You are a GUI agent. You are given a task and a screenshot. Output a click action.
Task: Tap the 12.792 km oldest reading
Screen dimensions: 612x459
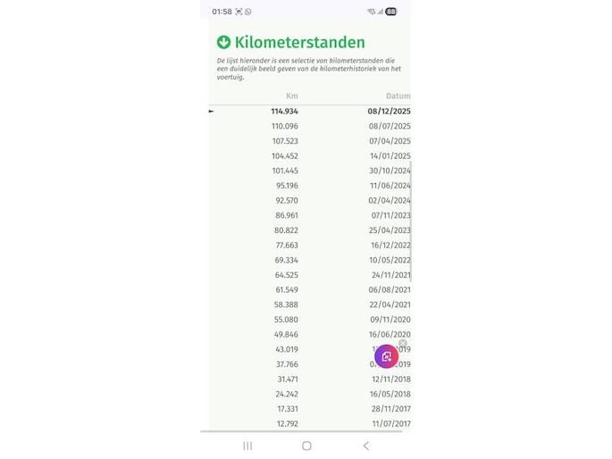287,423
